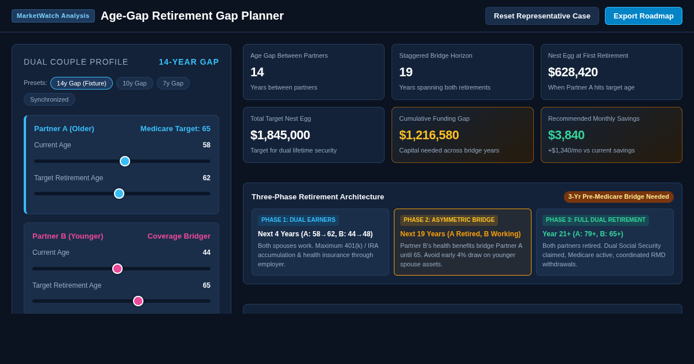Click the Medicare Target: 65 label

coord(175,128)
